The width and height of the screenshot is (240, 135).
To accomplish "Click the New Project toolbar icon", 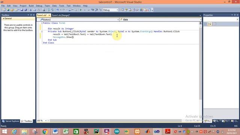I will [x=4, y=10].
